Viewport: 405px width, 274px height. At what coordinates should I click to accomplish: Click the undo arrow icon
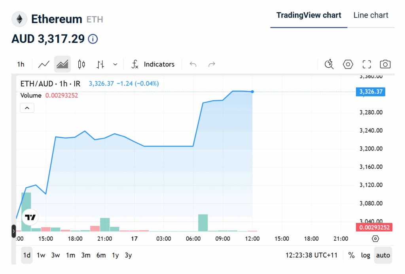(193, 64)
